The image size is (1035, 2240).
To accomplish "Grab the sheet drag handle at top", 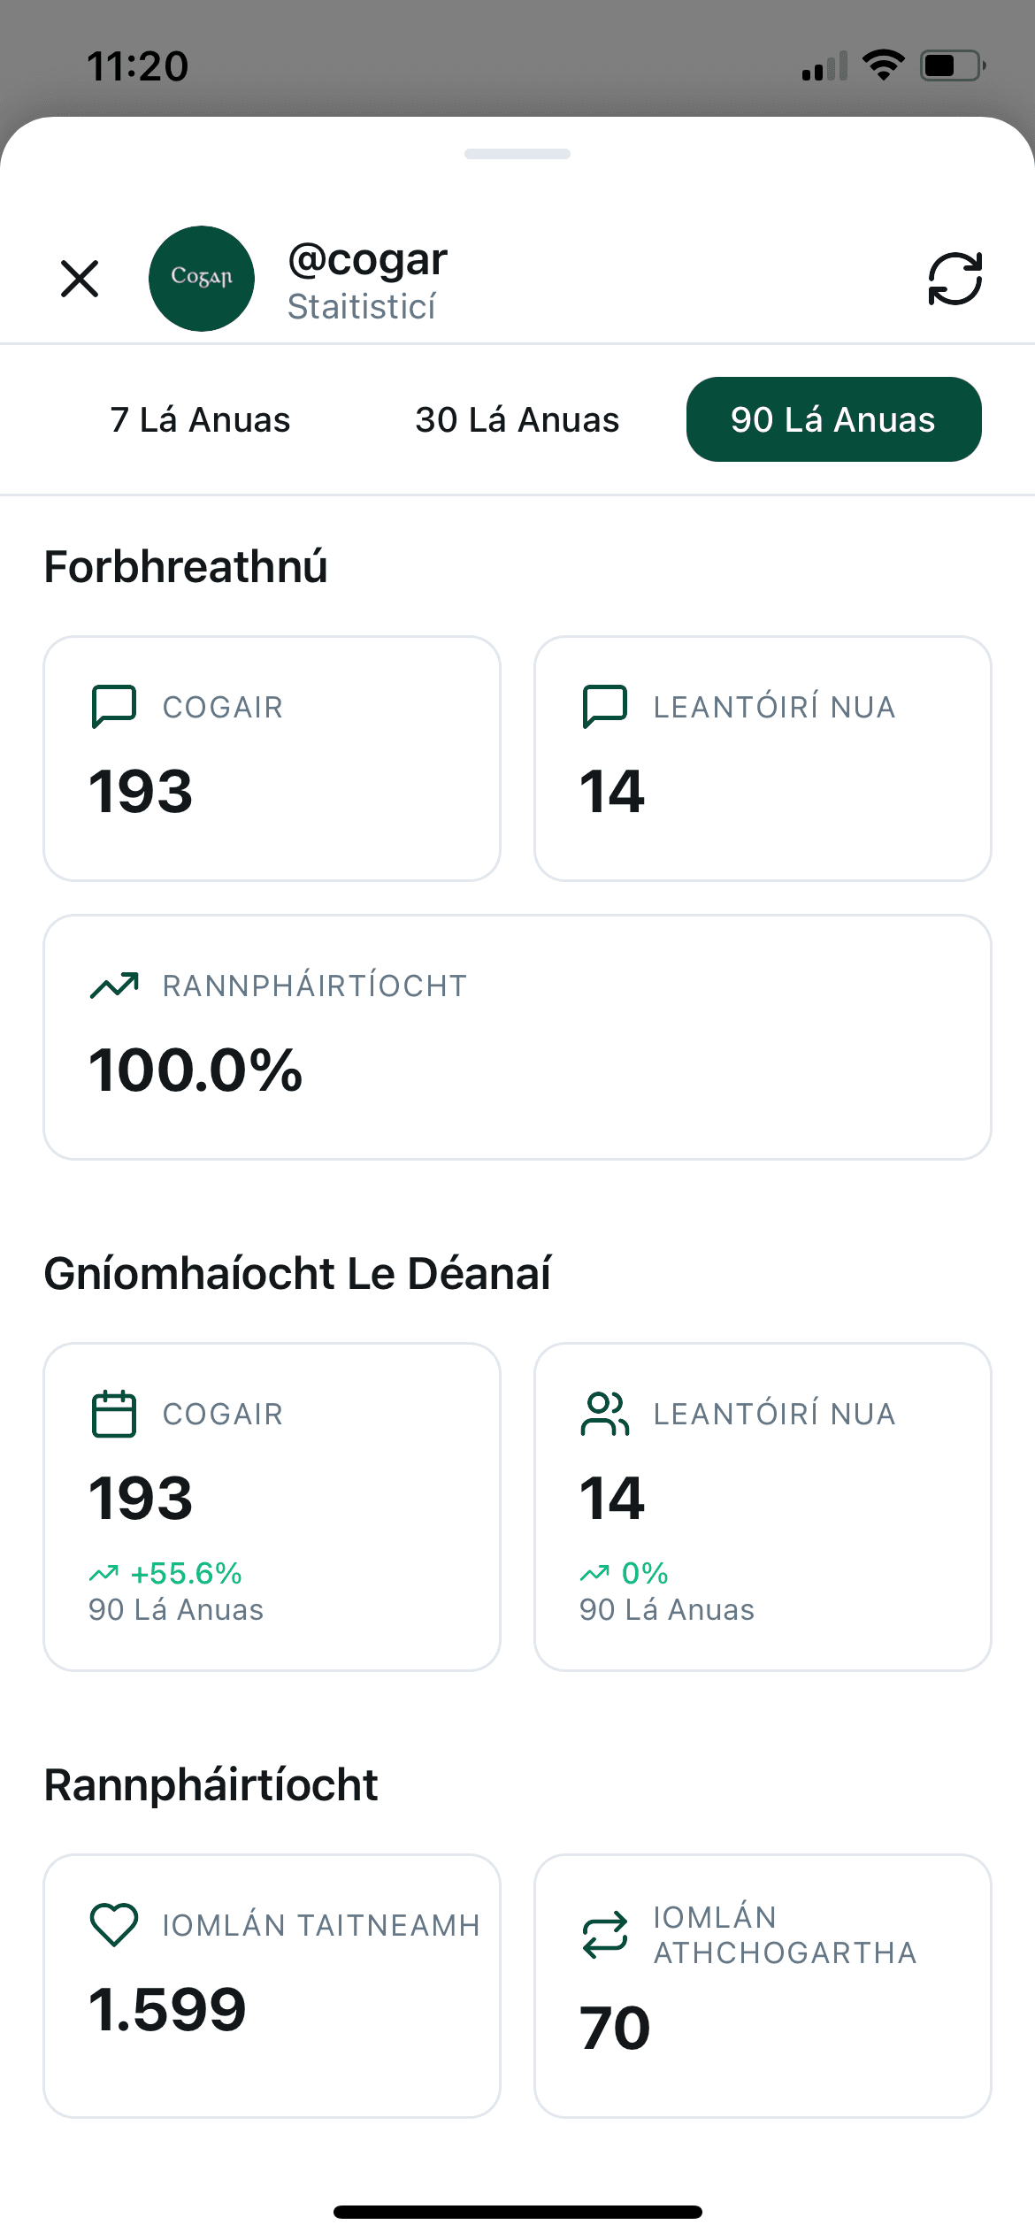I will pyautogui.click(x=517, y=154).
